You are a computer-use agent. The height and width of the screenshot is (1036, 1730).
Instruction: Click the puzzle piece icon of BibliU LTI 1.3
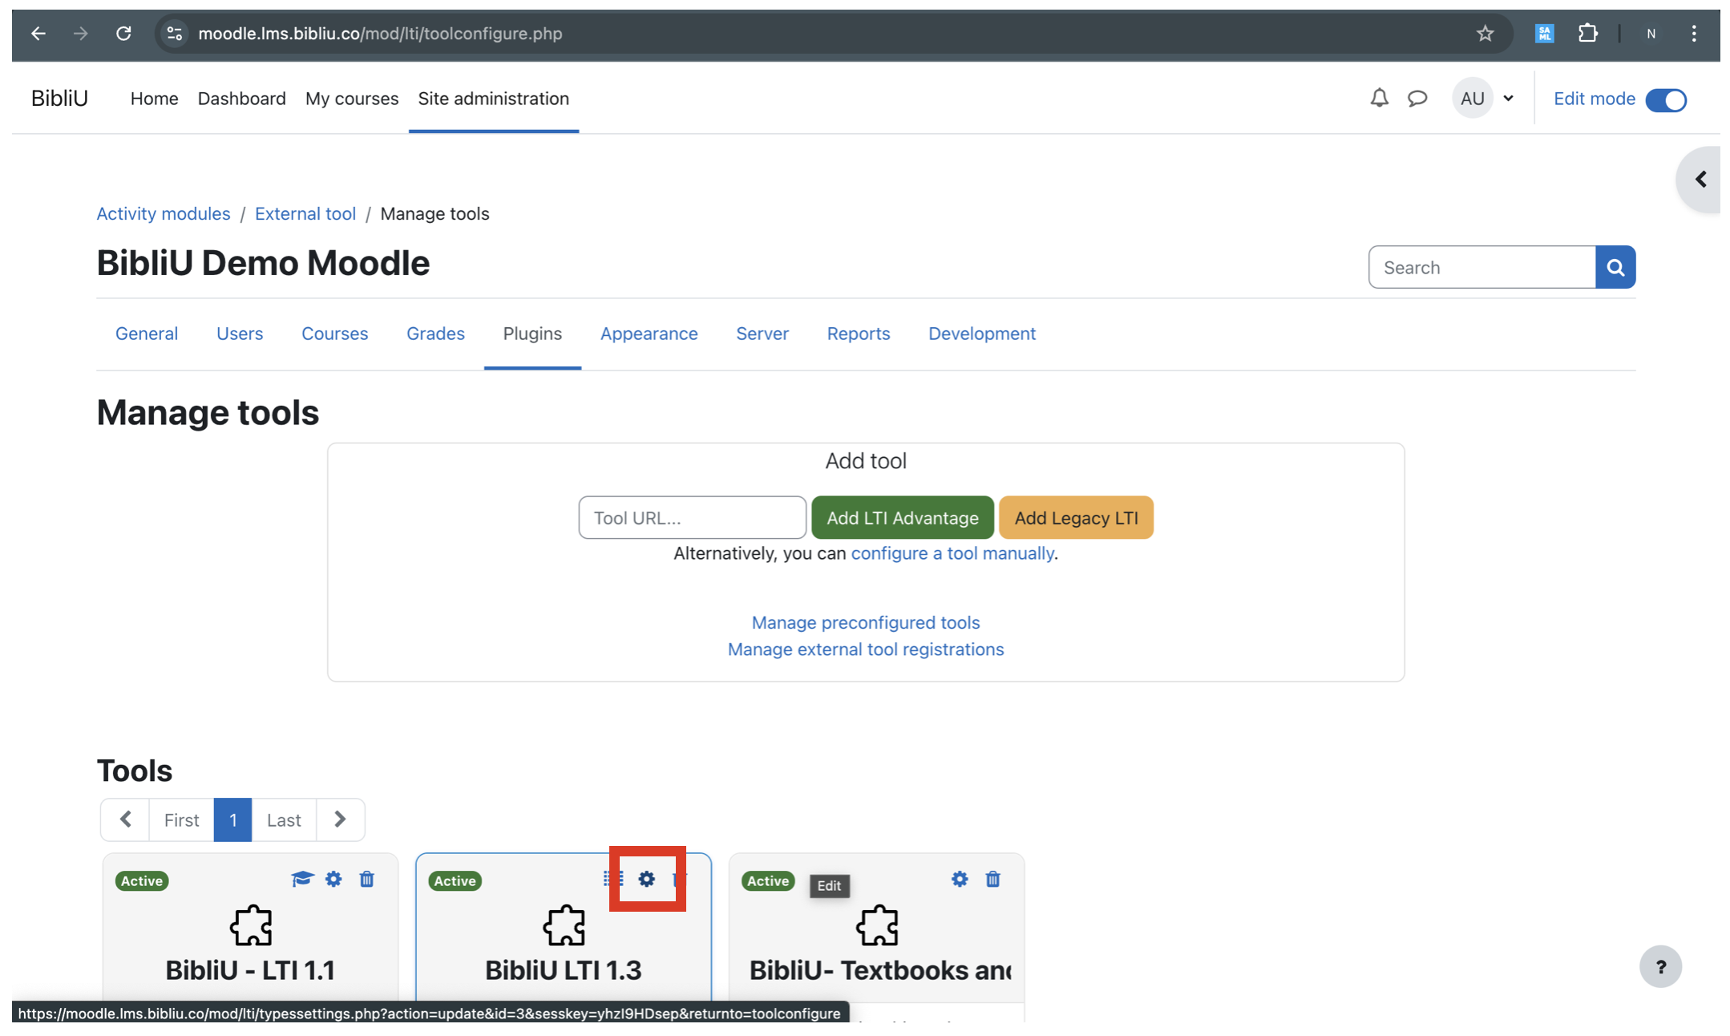pyautogui.click(x=564, y=925)
